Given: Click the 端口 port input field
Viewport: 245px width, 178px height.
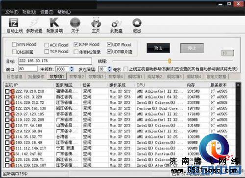Looking at the screenshot, I should pos(28,69).
